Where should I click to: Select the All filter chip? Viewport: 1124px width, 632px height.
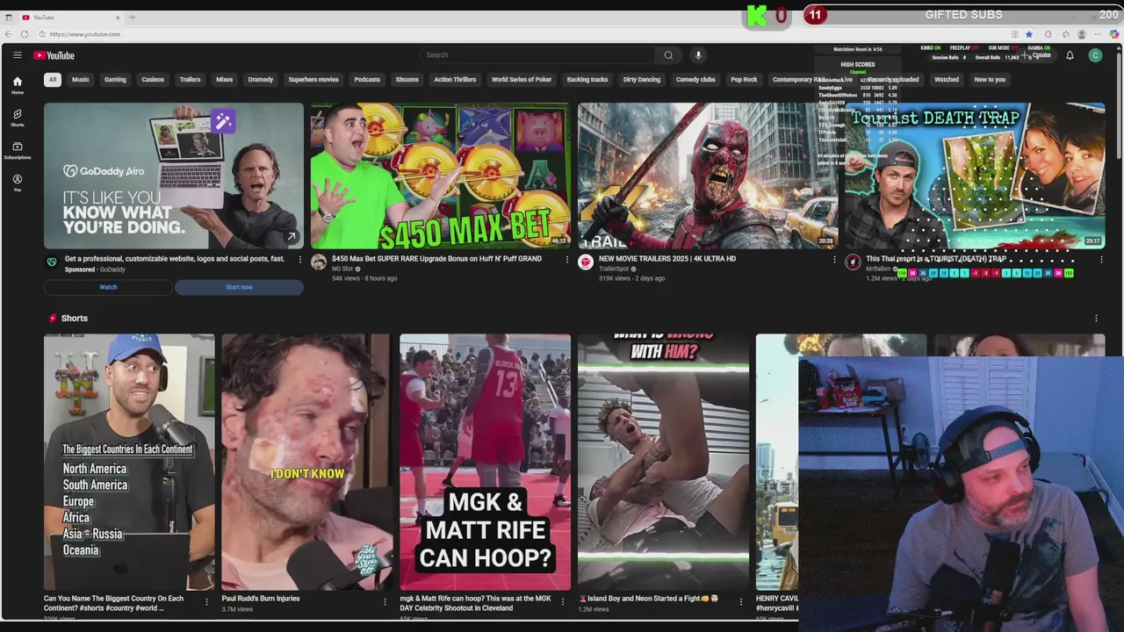53,80
